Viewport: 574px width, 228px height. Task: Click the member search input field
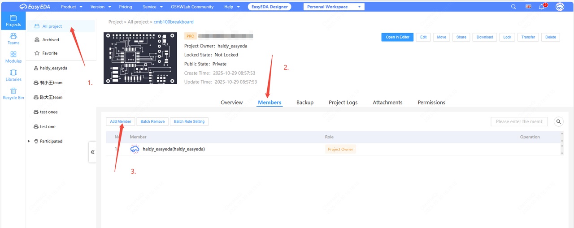coord(519,121)
